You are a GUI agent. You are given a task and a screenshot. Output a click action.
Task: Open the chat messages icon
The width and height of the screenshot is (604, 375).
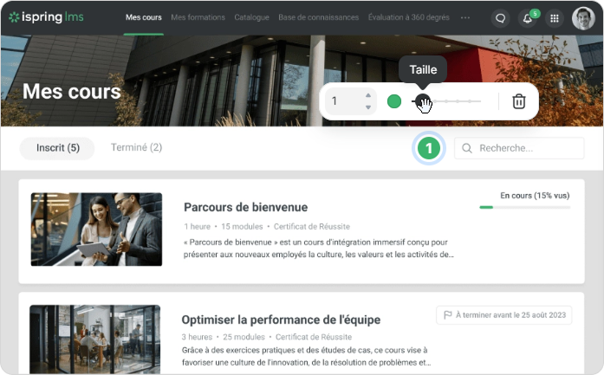pos(500,18)
